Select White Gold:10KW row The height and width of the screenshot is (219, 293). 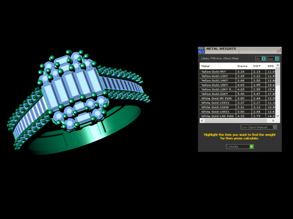(237, 107)
